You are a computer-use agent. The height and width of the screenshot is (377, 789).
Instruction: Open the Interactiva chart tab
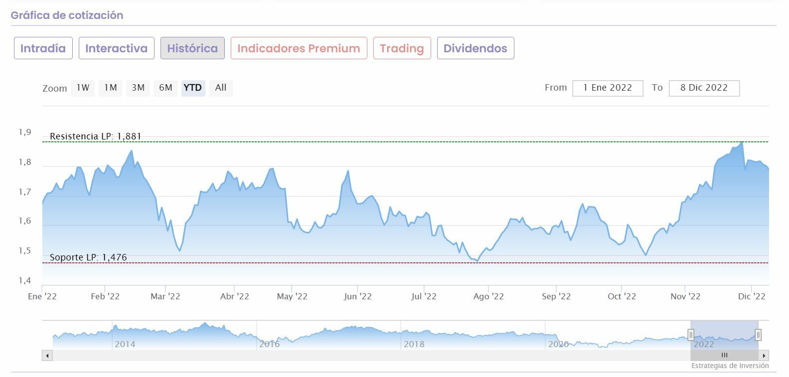116,48
